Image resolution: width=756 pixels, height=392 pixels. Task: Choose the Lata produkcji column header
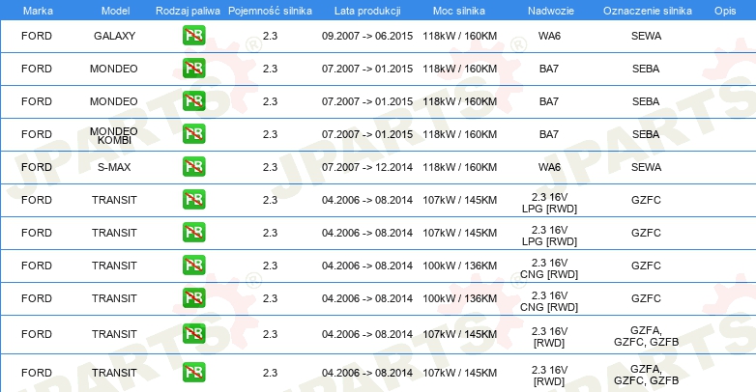click(367, 11)
